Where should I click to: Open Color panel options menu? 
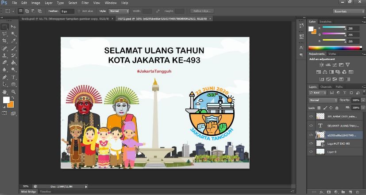point(364,22)
